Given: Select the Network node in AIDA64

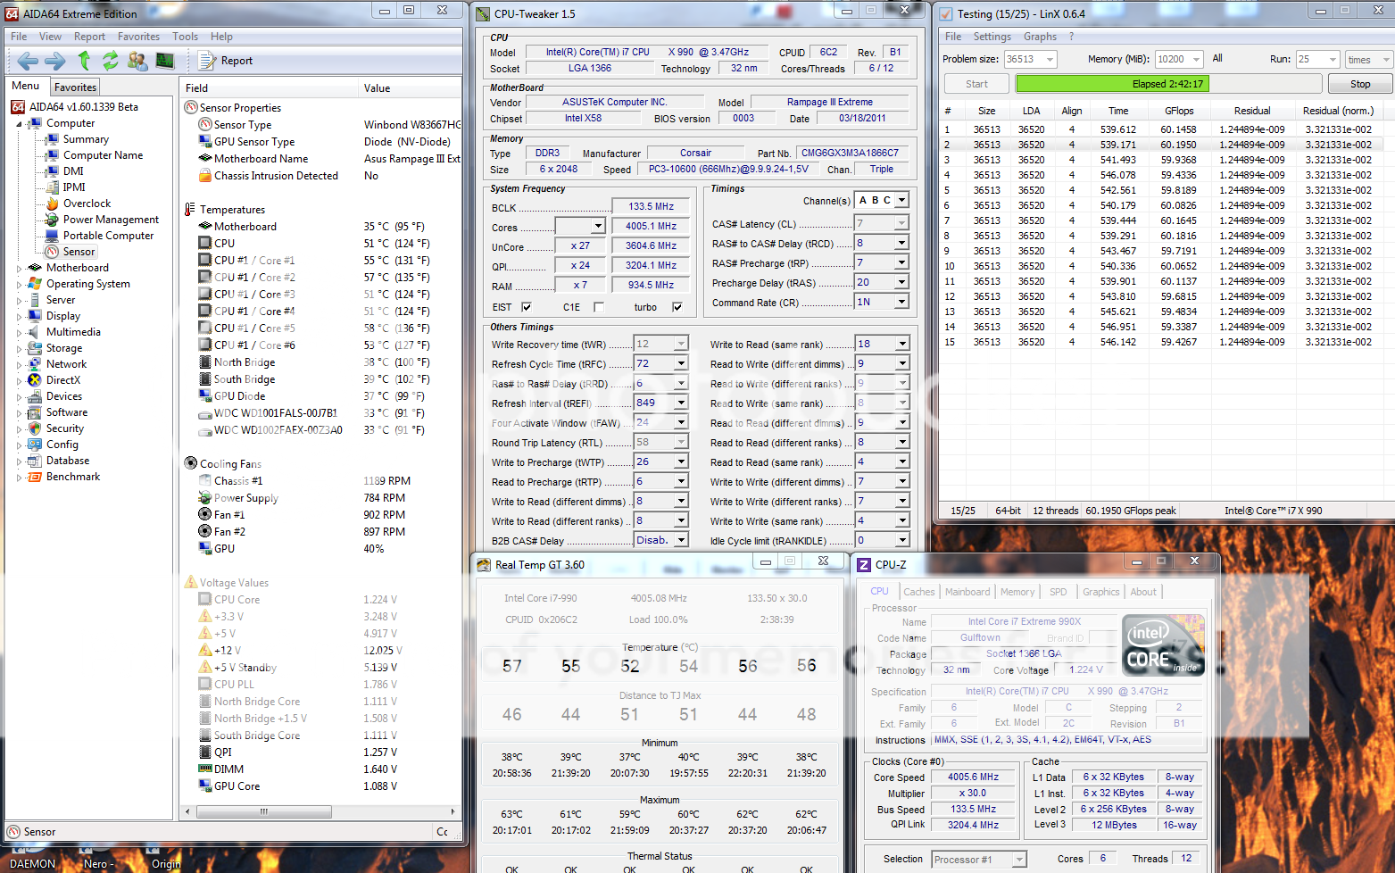Looking at the screenshot, I should click(x=66, y=364).
